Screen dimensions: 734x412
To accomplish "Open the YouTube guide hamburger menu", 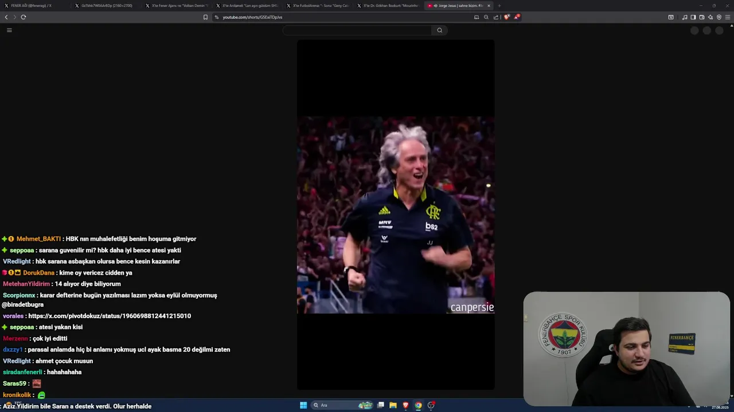I will (9, 30).
